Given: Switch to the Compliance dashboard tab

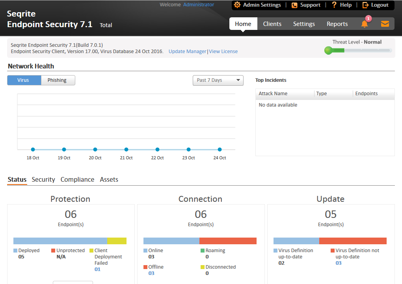Looking at the screenshot, I should point(77,180).
